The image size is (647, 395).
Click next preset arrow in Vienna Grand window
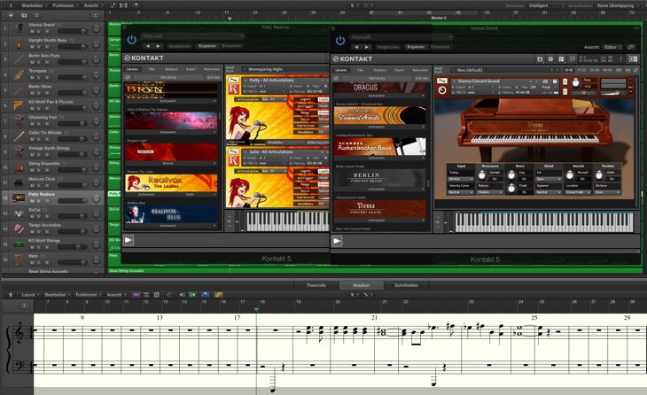[x=366, y=47]
